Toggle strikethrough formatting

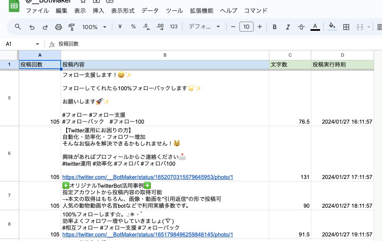[x=301, y=27]
